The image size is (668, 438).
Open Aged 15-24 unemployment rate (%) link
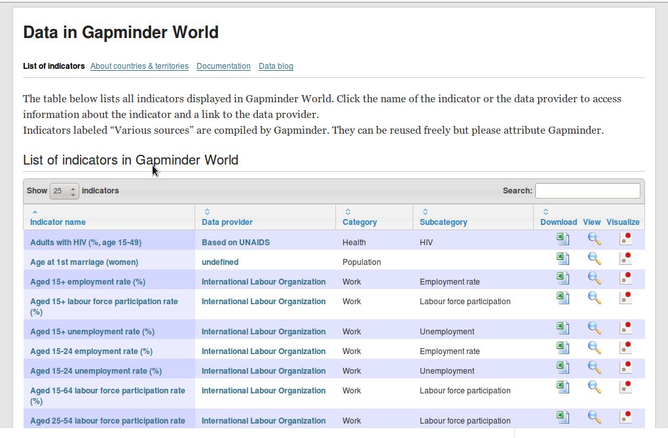pyautogui.click(x=96, y=370)
